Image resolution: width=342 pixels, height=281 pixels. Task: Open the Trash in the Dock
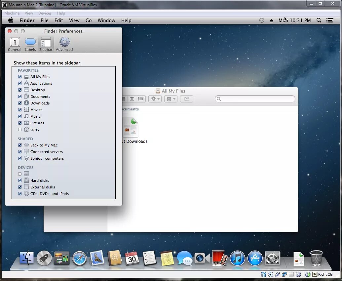pos(316,258)
